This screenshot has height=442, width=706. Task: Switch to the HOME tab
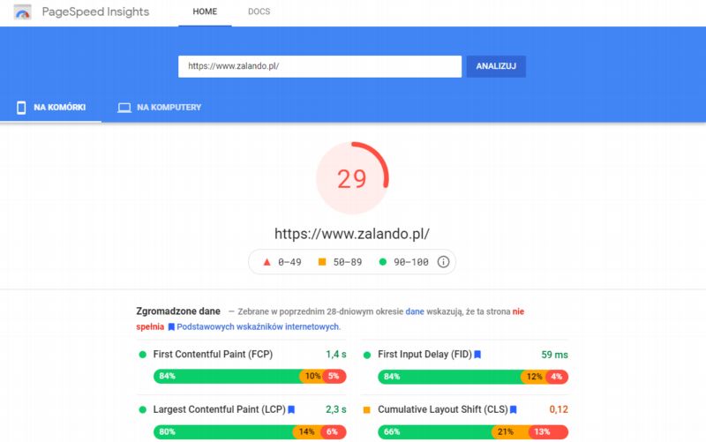coord(205,12)
